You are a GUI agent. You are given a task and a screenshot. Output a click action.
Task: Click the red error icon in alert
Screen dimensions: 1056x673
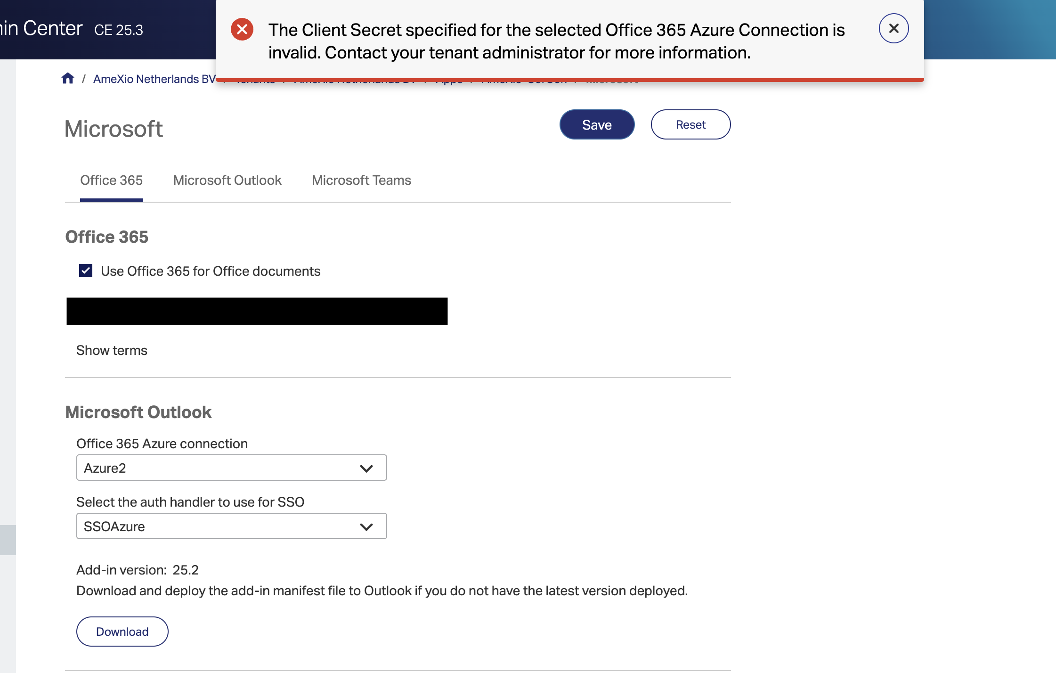pyautogui.click(x=242, y=29)
